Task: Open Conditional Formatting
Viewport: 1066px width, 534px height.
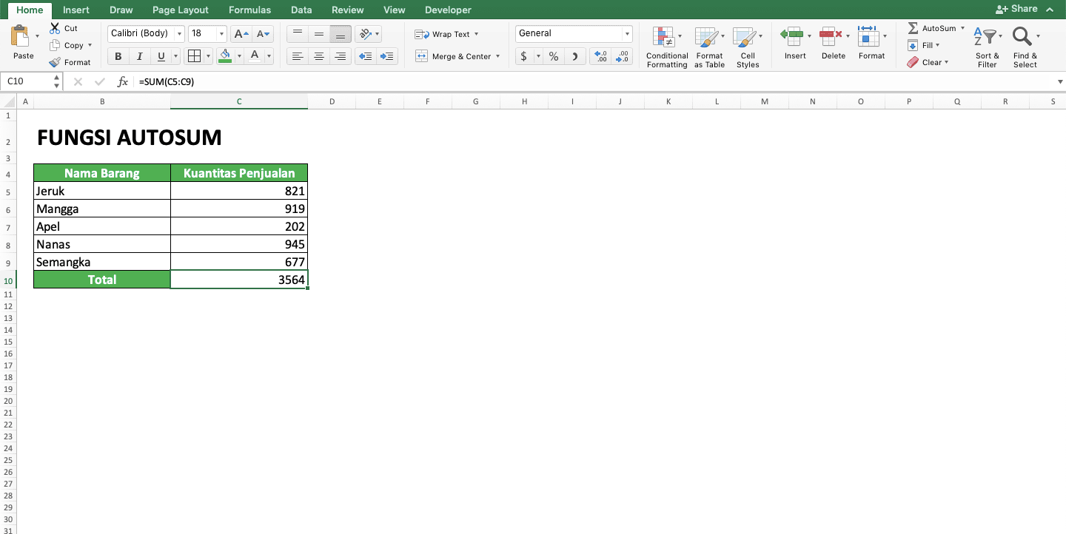Action: 666,47
